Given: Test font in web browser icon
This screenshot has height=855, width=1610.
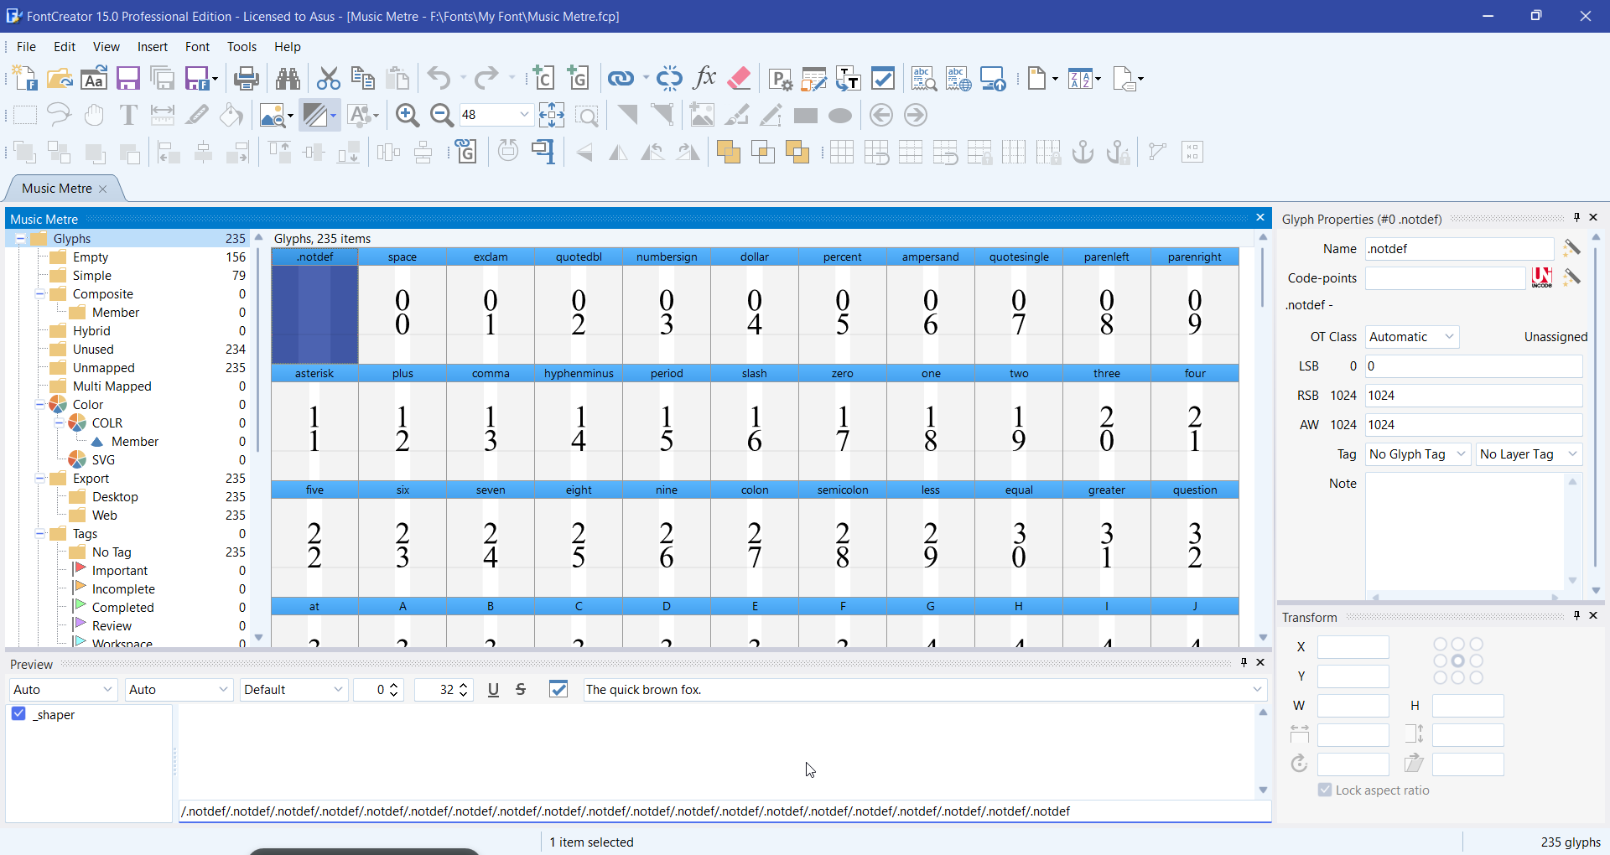Looking at the screenshot, I should (x=958, y=79).
